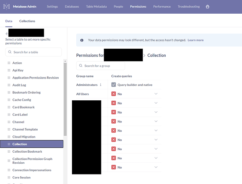Click the Connection Impersonations table icon
242x184 pixels.
point(9,170)
